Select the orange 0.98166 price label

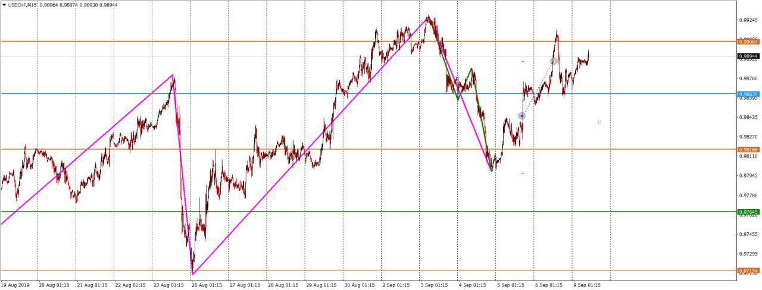click(x=748, y=150)
